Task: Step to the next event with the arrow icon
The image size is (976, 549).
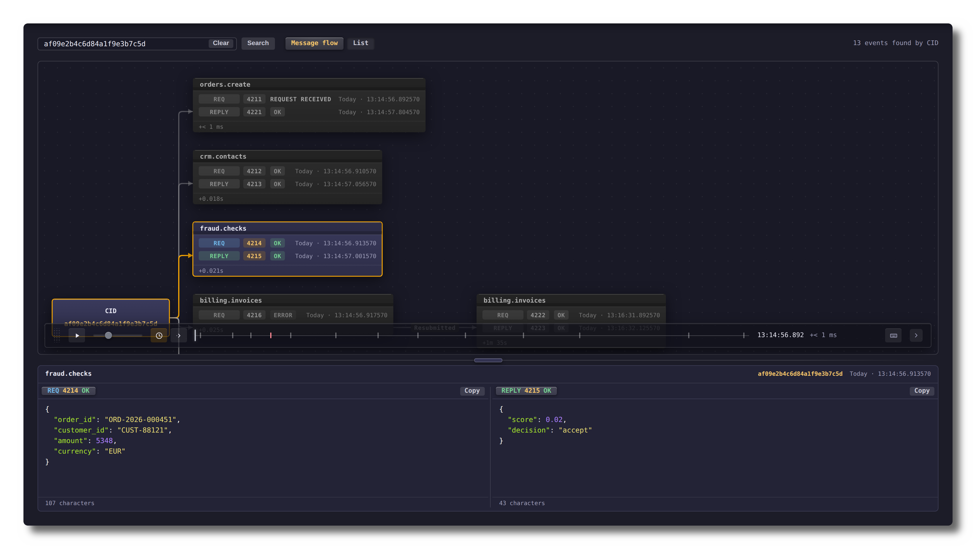Action: click(x=178, y=335)
